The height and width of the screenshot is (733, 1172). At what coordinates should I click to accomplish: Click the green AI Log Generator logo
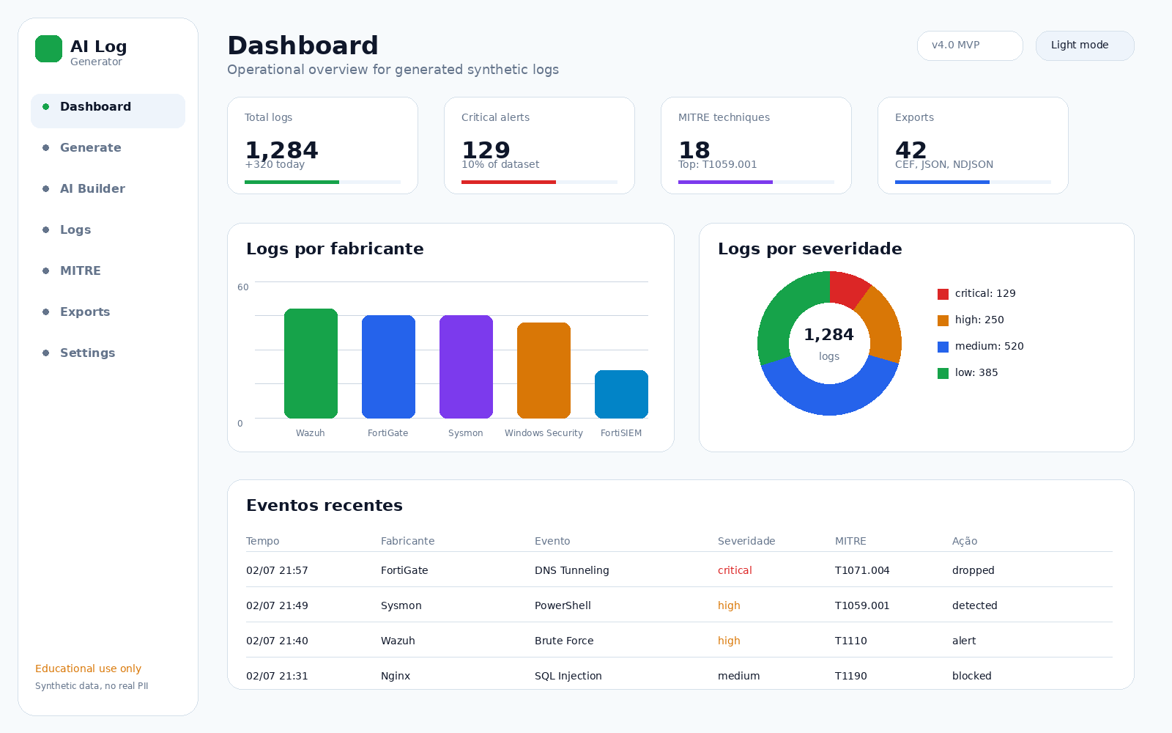[48, 49]
